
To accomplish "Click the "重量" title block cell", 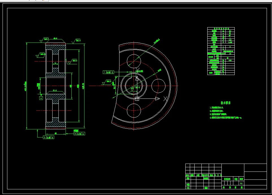I will tap(236, 179).
